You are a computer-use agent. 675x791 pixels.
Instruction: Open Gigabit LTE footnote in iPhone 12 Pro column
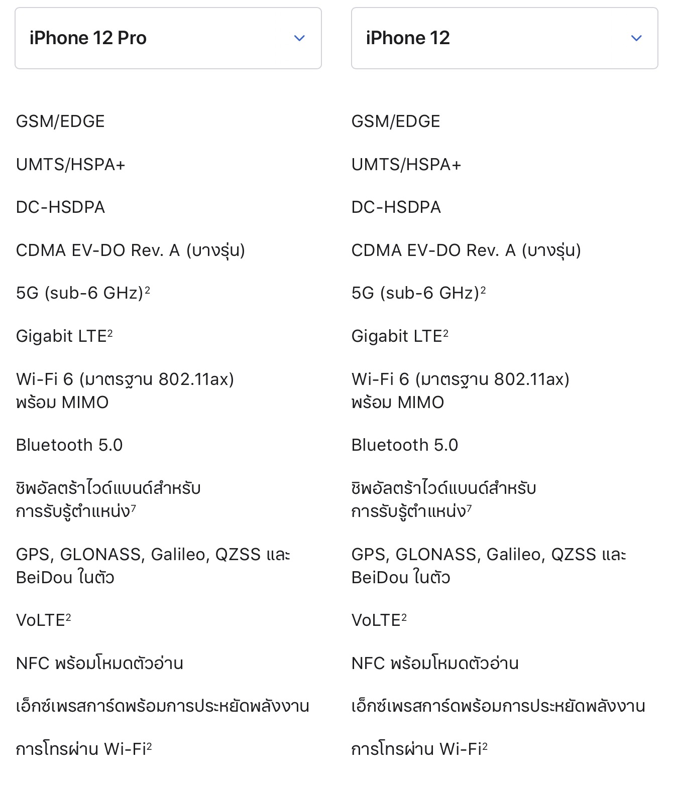click(x=110, y=333)
